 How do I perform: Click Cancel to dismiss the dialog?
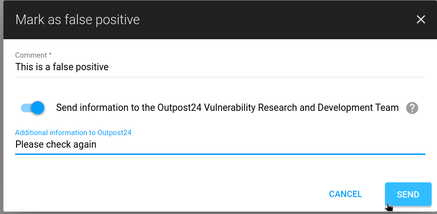[345, 194]
